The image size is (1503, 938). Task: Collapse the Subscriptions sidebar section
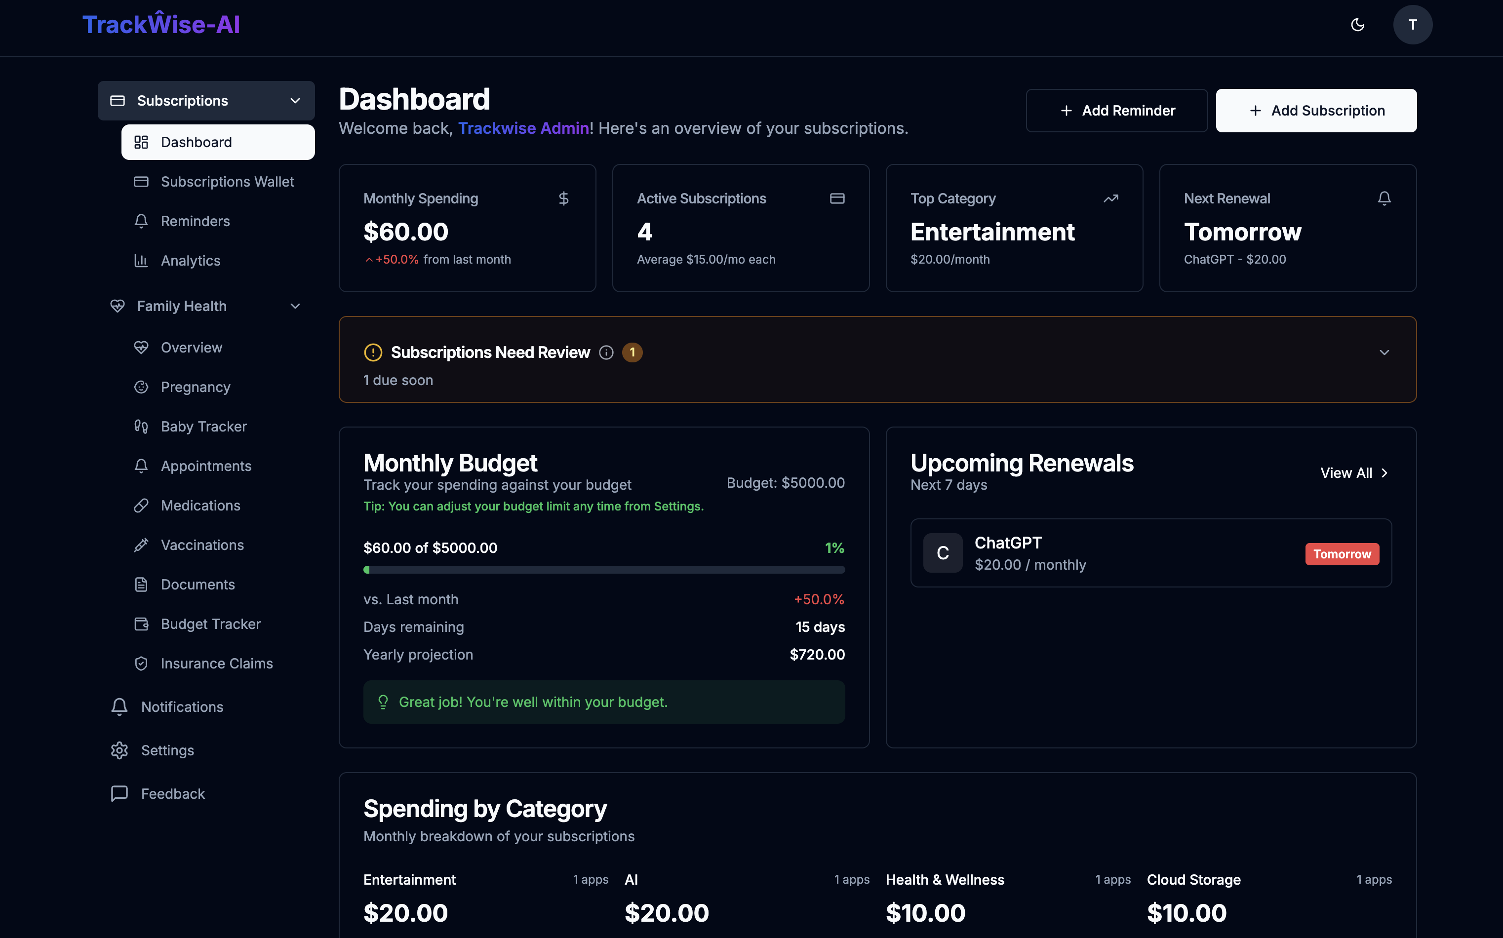click(295, 101)
